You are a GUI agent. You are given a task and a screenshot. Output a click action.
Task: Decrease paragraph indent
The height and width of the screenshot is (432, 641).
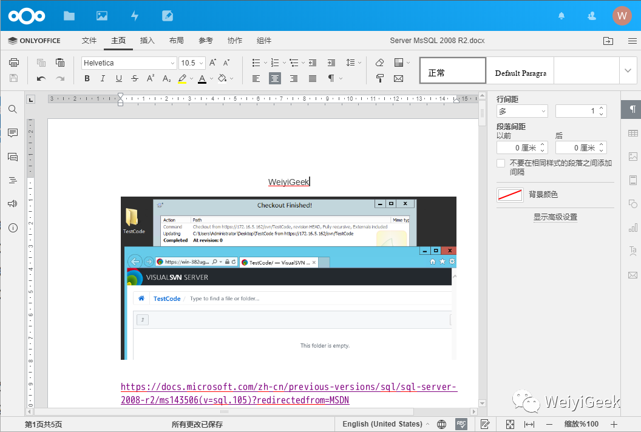[x=313, y=62]
